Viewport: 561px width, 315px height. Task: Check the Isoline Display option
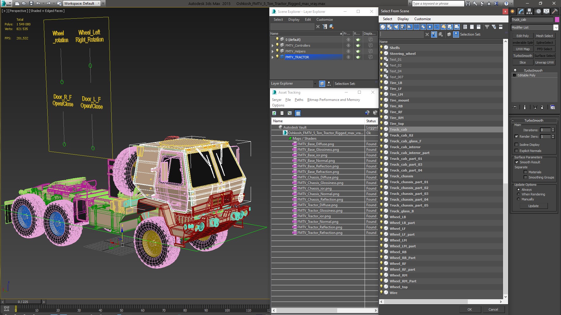coord(516,145)
